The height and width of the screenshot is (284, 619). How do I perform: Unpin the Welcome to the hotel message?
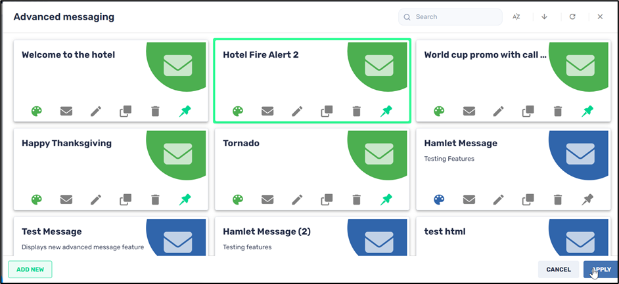(x=185, y=112)
